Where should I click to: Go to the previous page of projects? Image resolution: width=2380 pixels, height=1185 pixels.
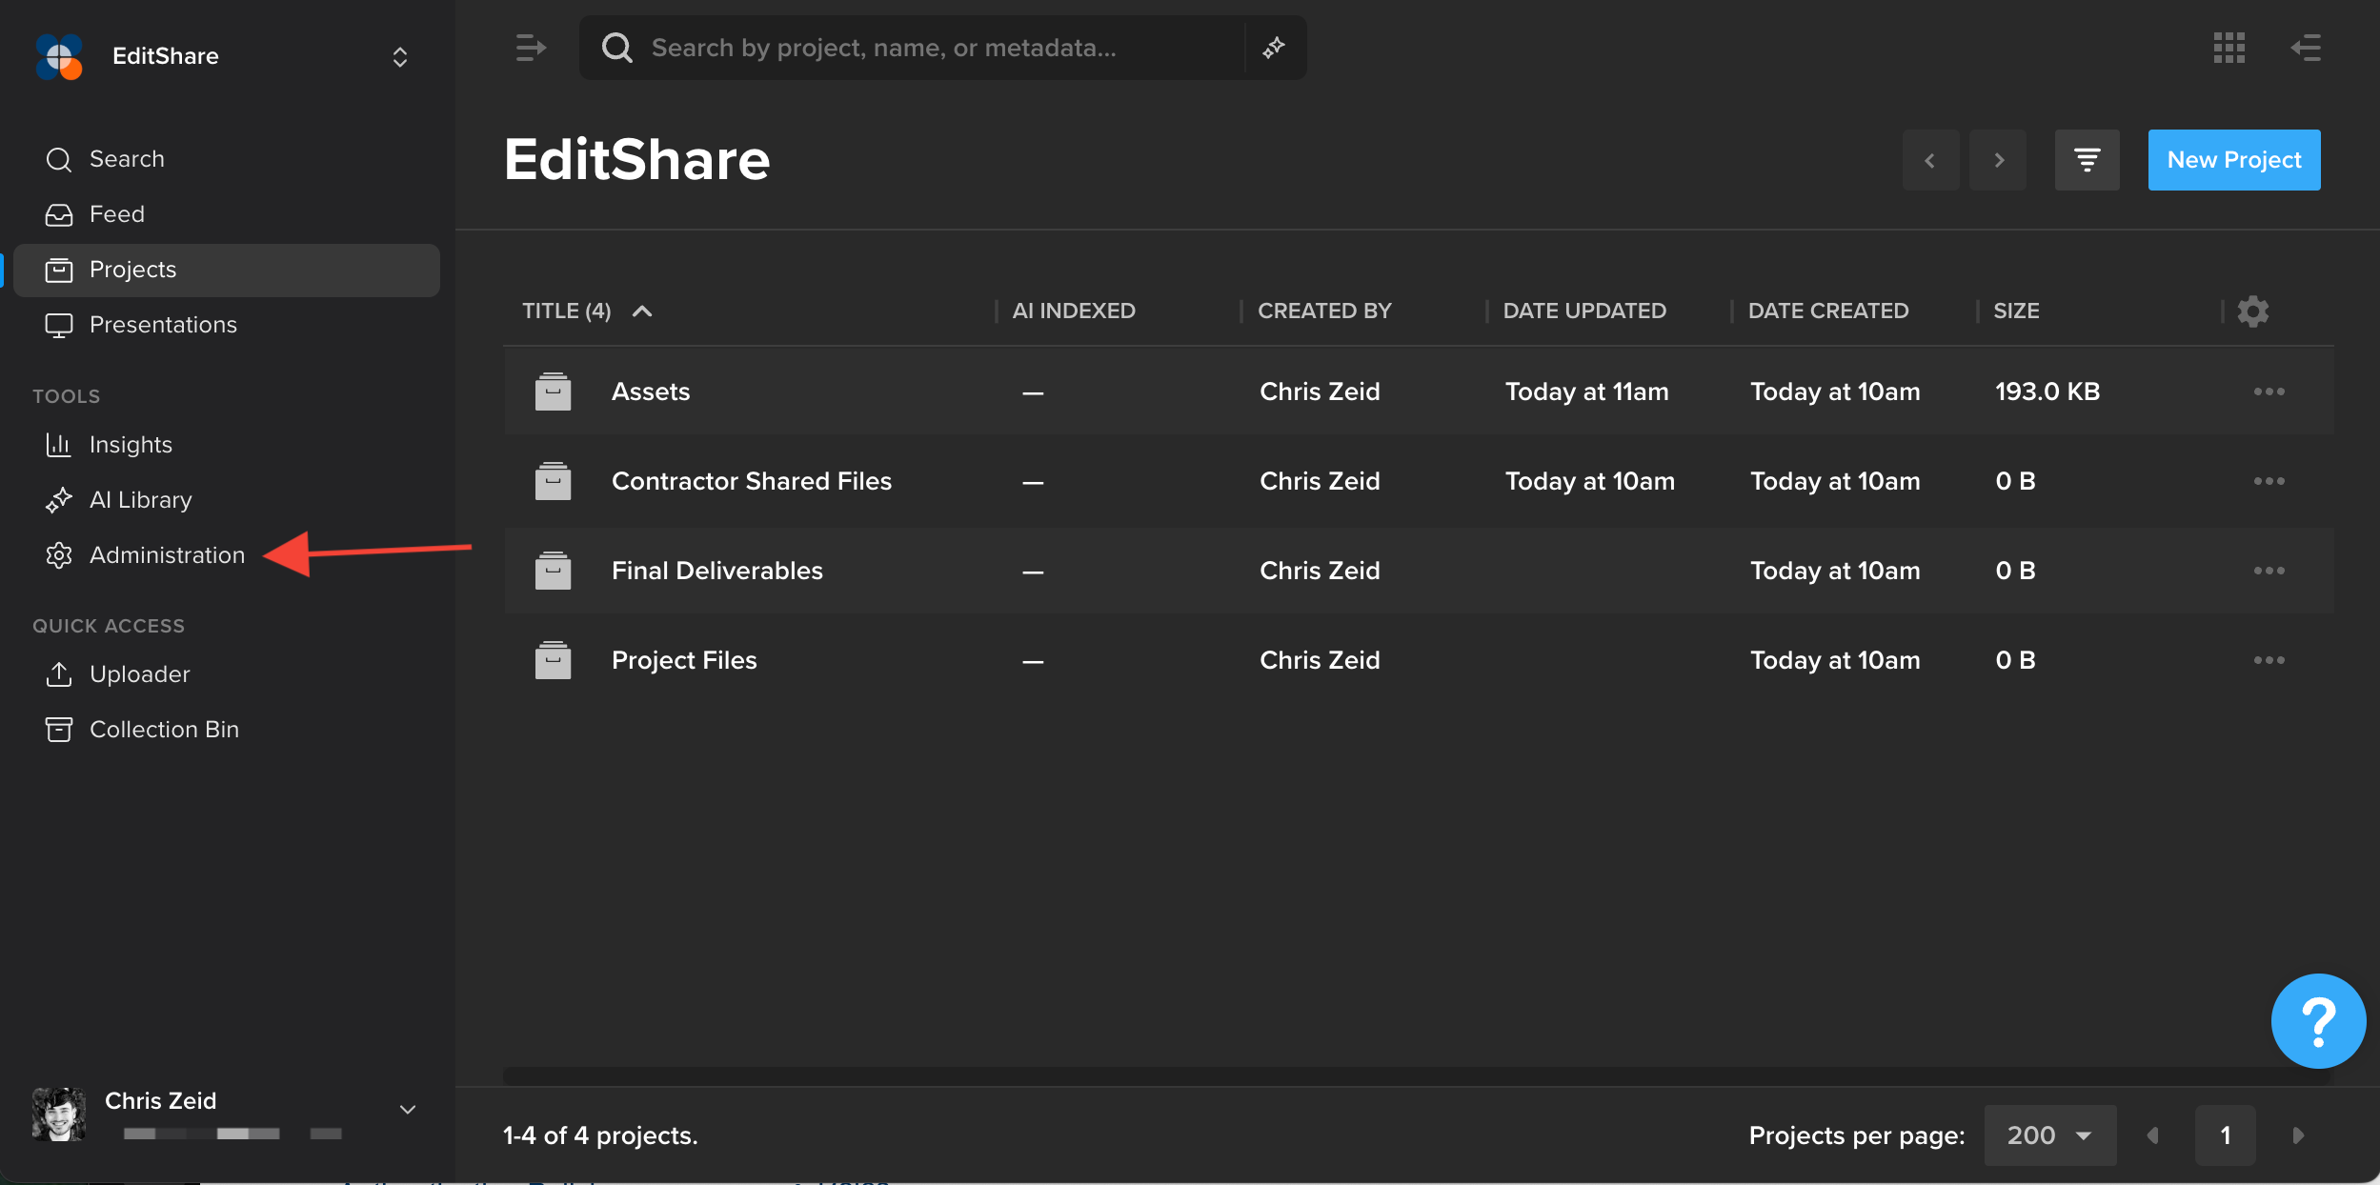(x=2152, y=1135)
